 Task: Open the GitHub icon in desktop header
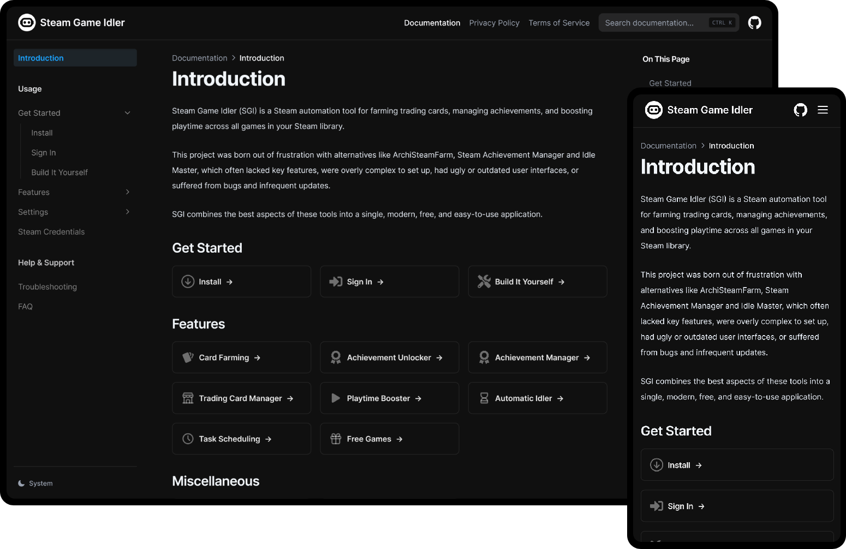(x=754, y=22)
